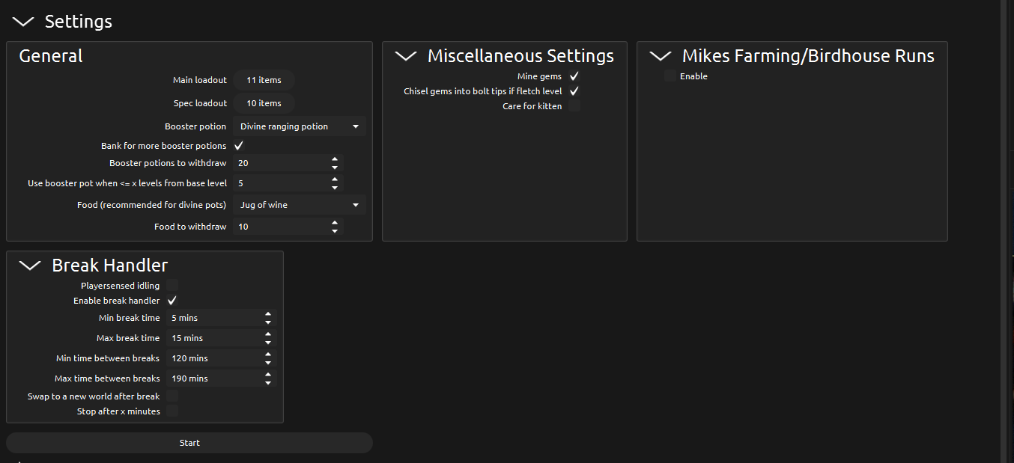Viewport: 1014px width, 463px height.
Task: Click the Main loadout 11 items button
Action: [x=264, y=80]
